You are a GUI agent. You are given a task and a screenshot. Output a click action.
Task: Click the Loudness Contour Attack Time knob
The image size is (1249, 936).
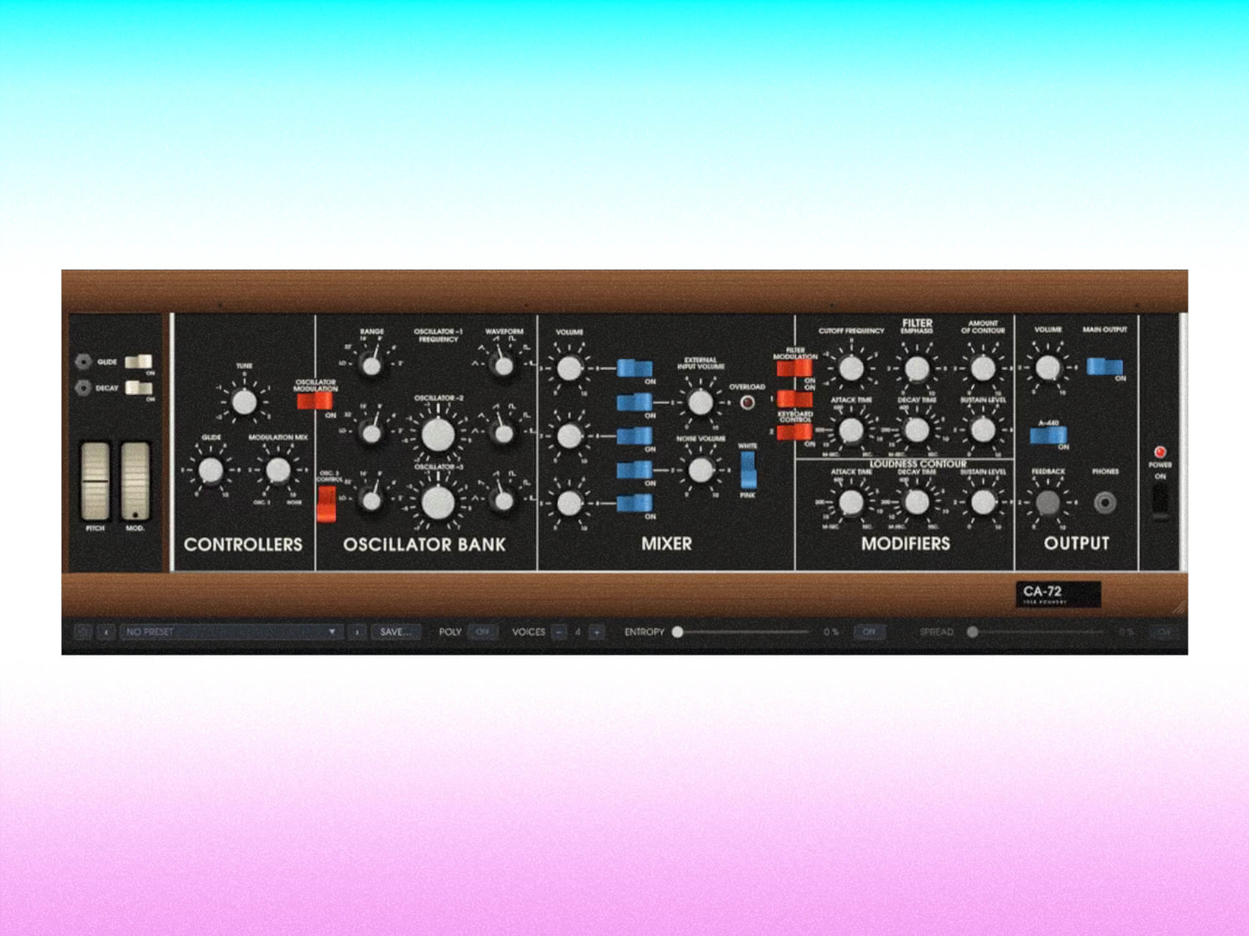pos(851,503)
